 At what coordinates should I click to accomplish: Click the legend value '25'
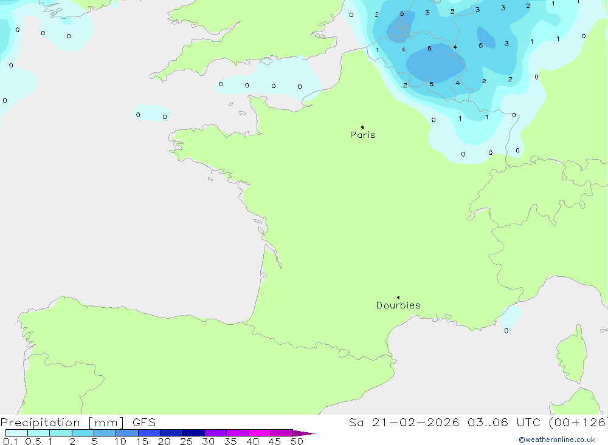(187, 441)
